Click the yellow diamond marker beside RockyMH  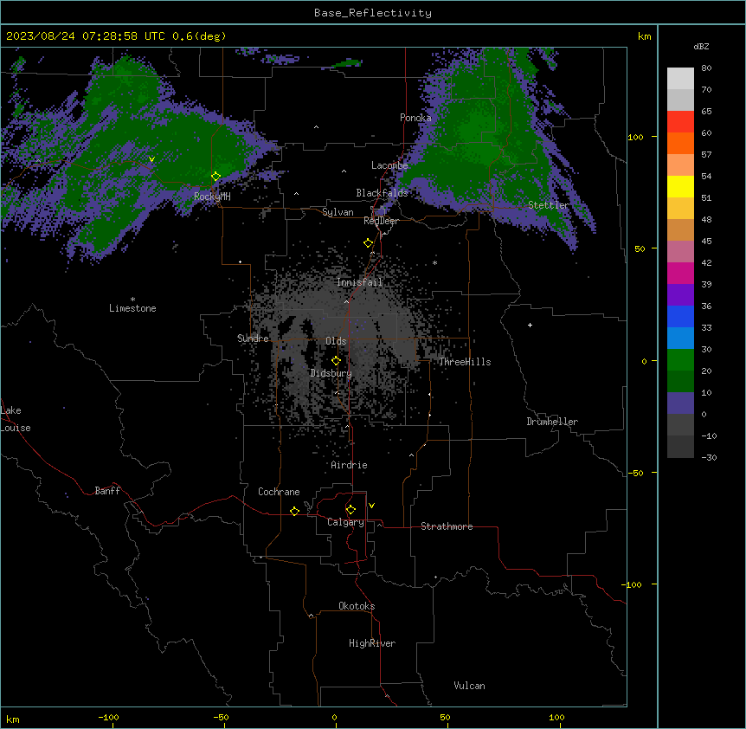click(216, 177)
